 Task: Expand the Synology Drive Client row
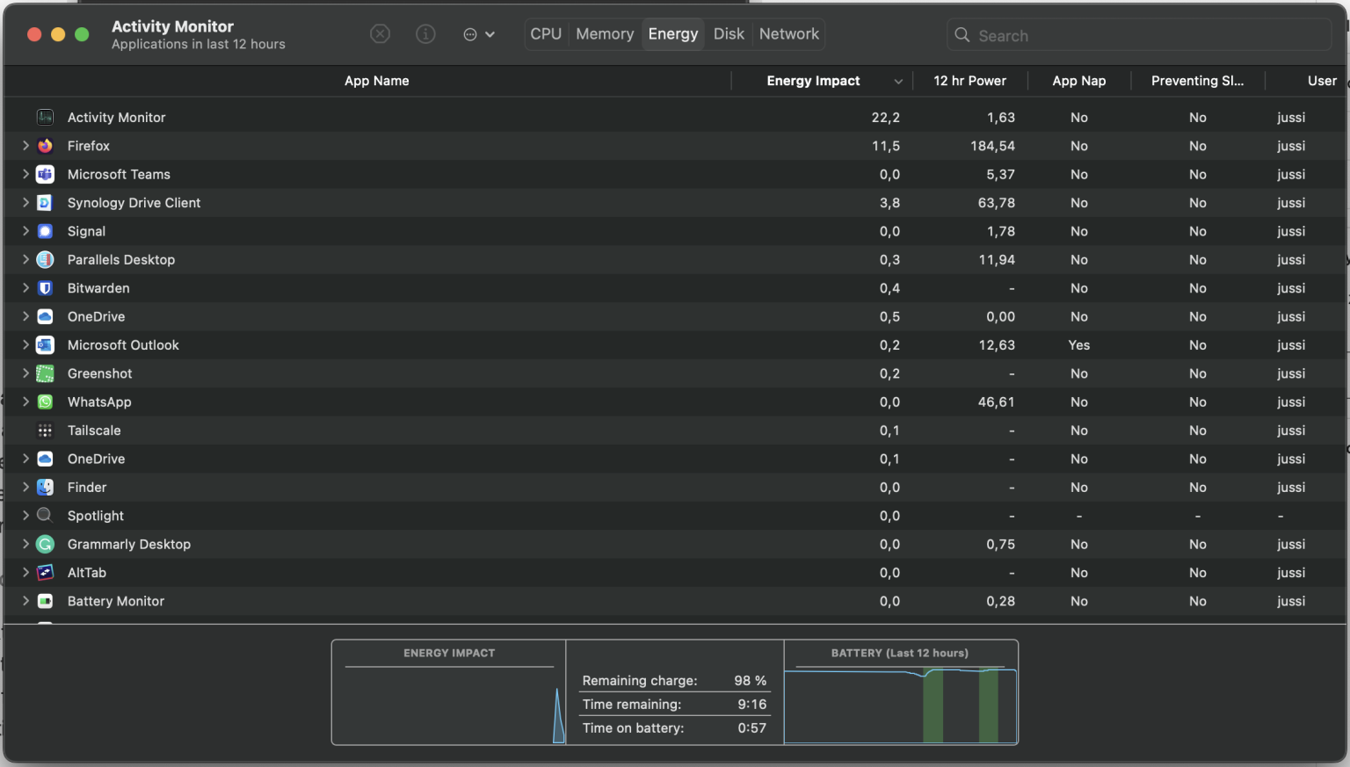25,203
